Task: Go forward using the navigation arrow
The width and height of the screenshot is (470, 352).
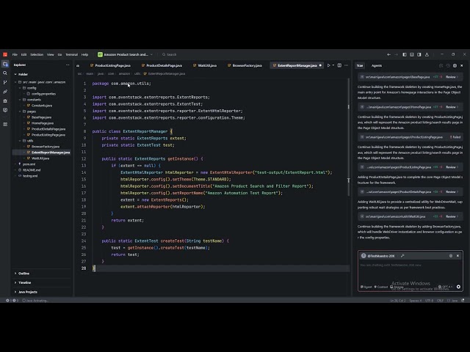Action: pyautogui.click(x=396, y=54)
